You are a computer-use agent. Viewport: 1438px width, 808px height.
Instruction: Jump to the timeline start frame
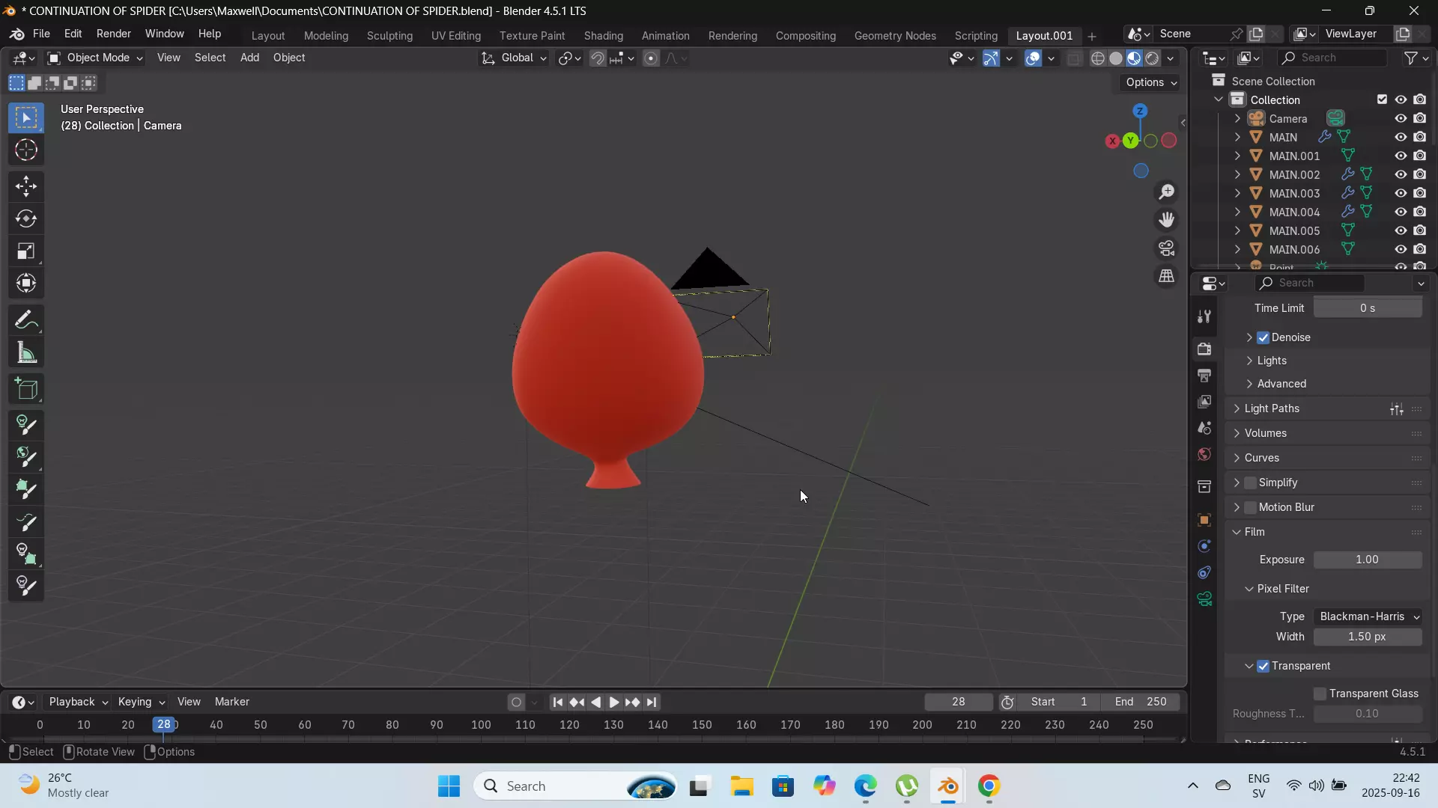[x=557, y=703]
